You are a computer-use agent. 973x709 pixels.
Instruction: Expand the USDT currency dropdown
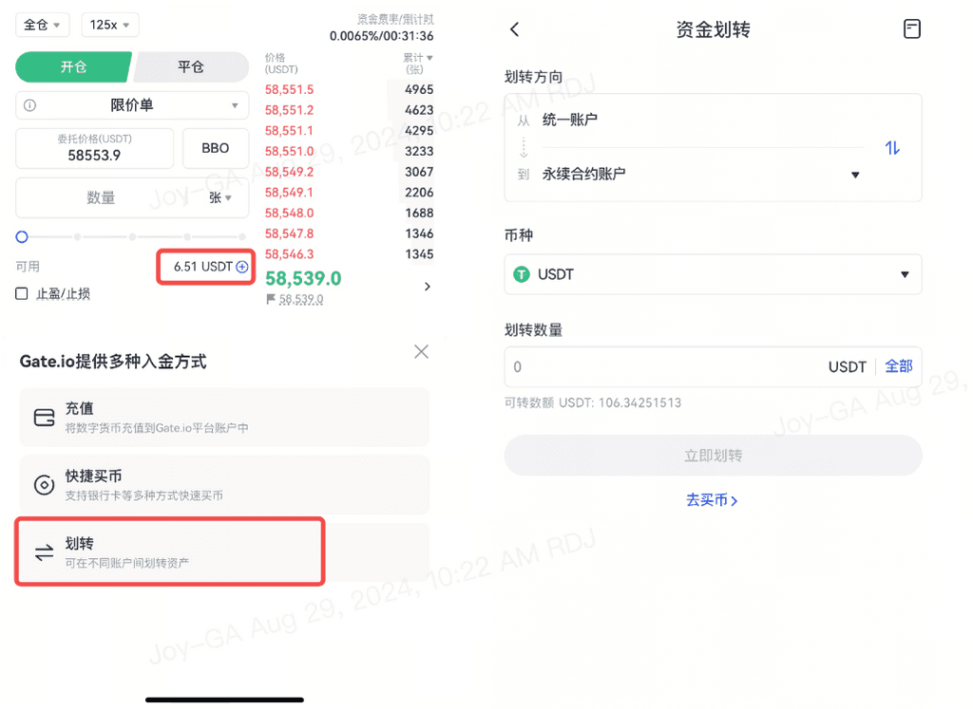click(713, 274)
